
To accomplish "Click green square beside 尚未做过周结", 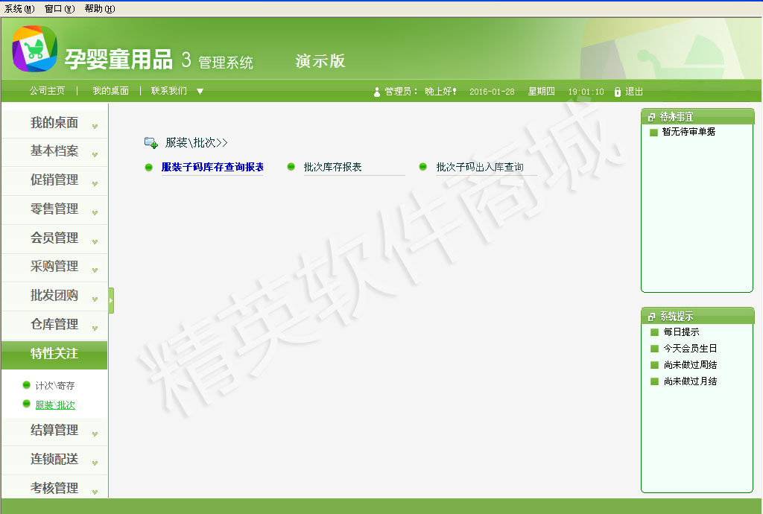I will [654, 365].
